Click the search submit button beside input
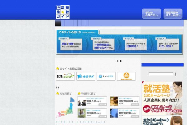Viewport: 187px width, 125px height. point(175,74)
